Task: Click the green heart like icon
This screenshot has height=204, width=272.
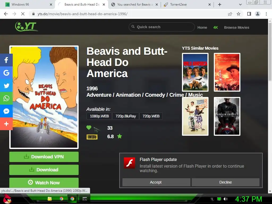Action: (x=89, y=128)
